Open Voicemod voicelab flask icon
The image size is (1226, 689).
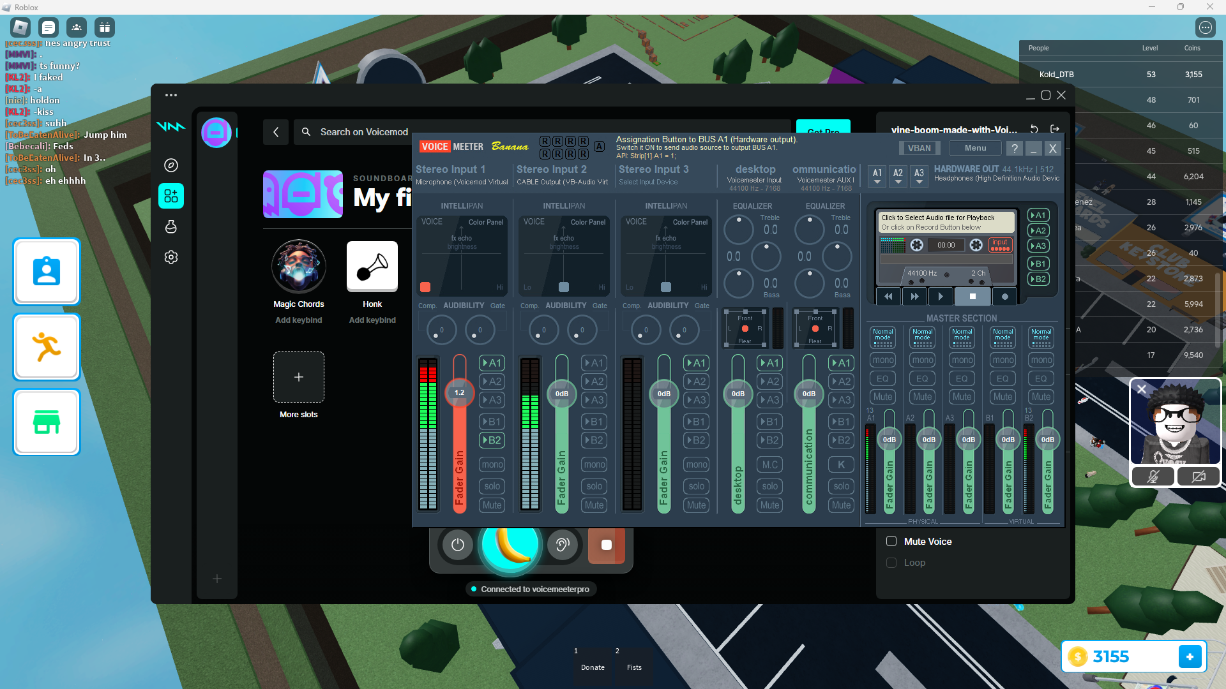pyautogui.click(x=171, y=226)
